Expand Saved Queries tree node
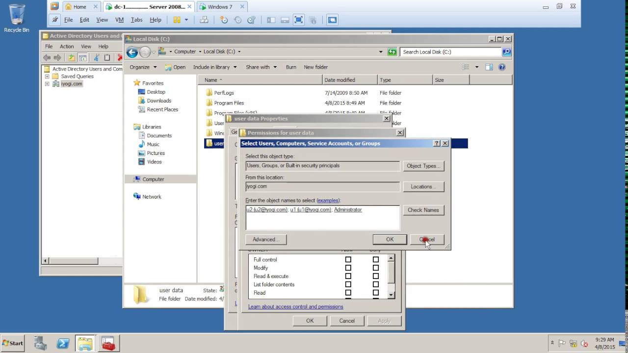Image resolution: width=628 pixels, height=353 pixels. point(47,76)
